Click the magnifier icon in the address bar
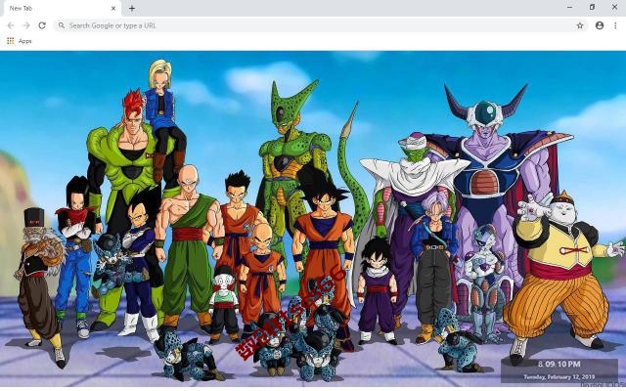The width and height of the screenshot is (626, 391). point(61,25)
